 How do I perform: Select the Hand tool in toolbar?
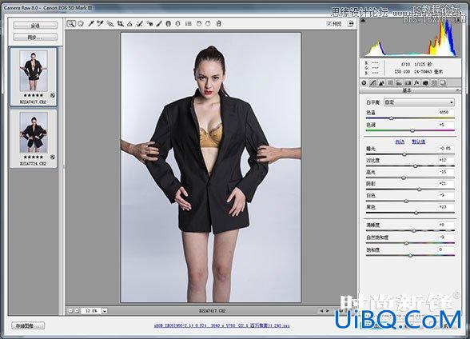point(81,24)
